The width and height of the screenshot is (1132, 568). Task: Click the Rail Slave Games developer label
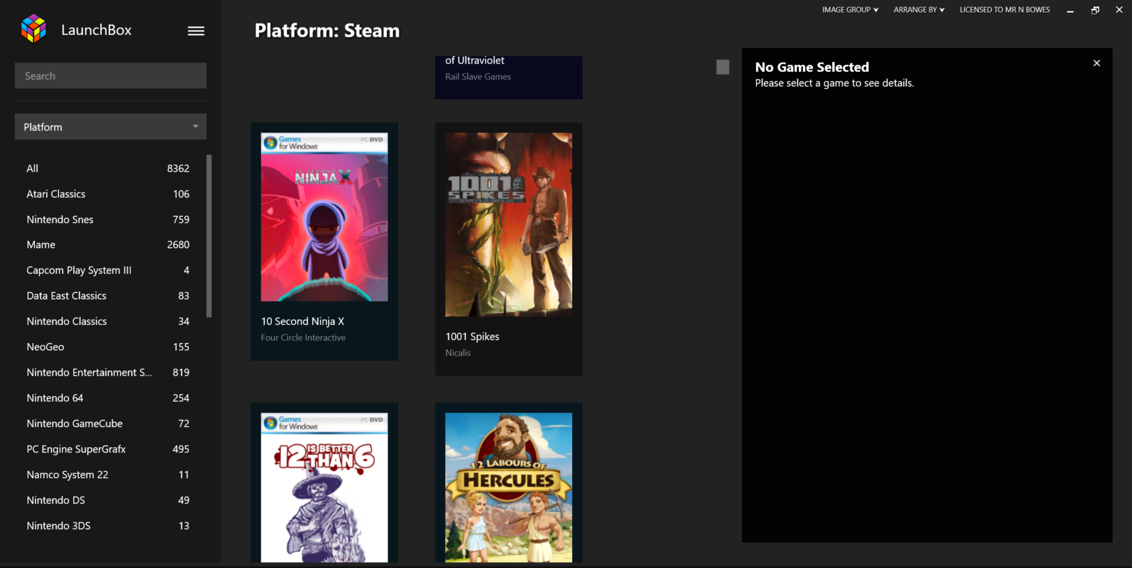coord(478,77)
